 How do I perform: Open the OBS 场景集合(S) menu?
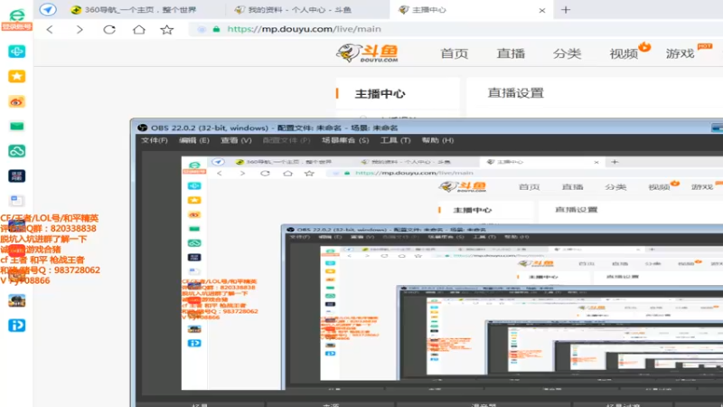345,140
